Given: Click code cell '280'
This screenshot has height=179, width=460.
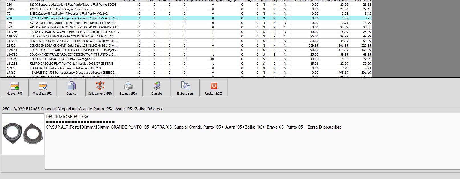Looking at the screenshot, I should 17,18.
